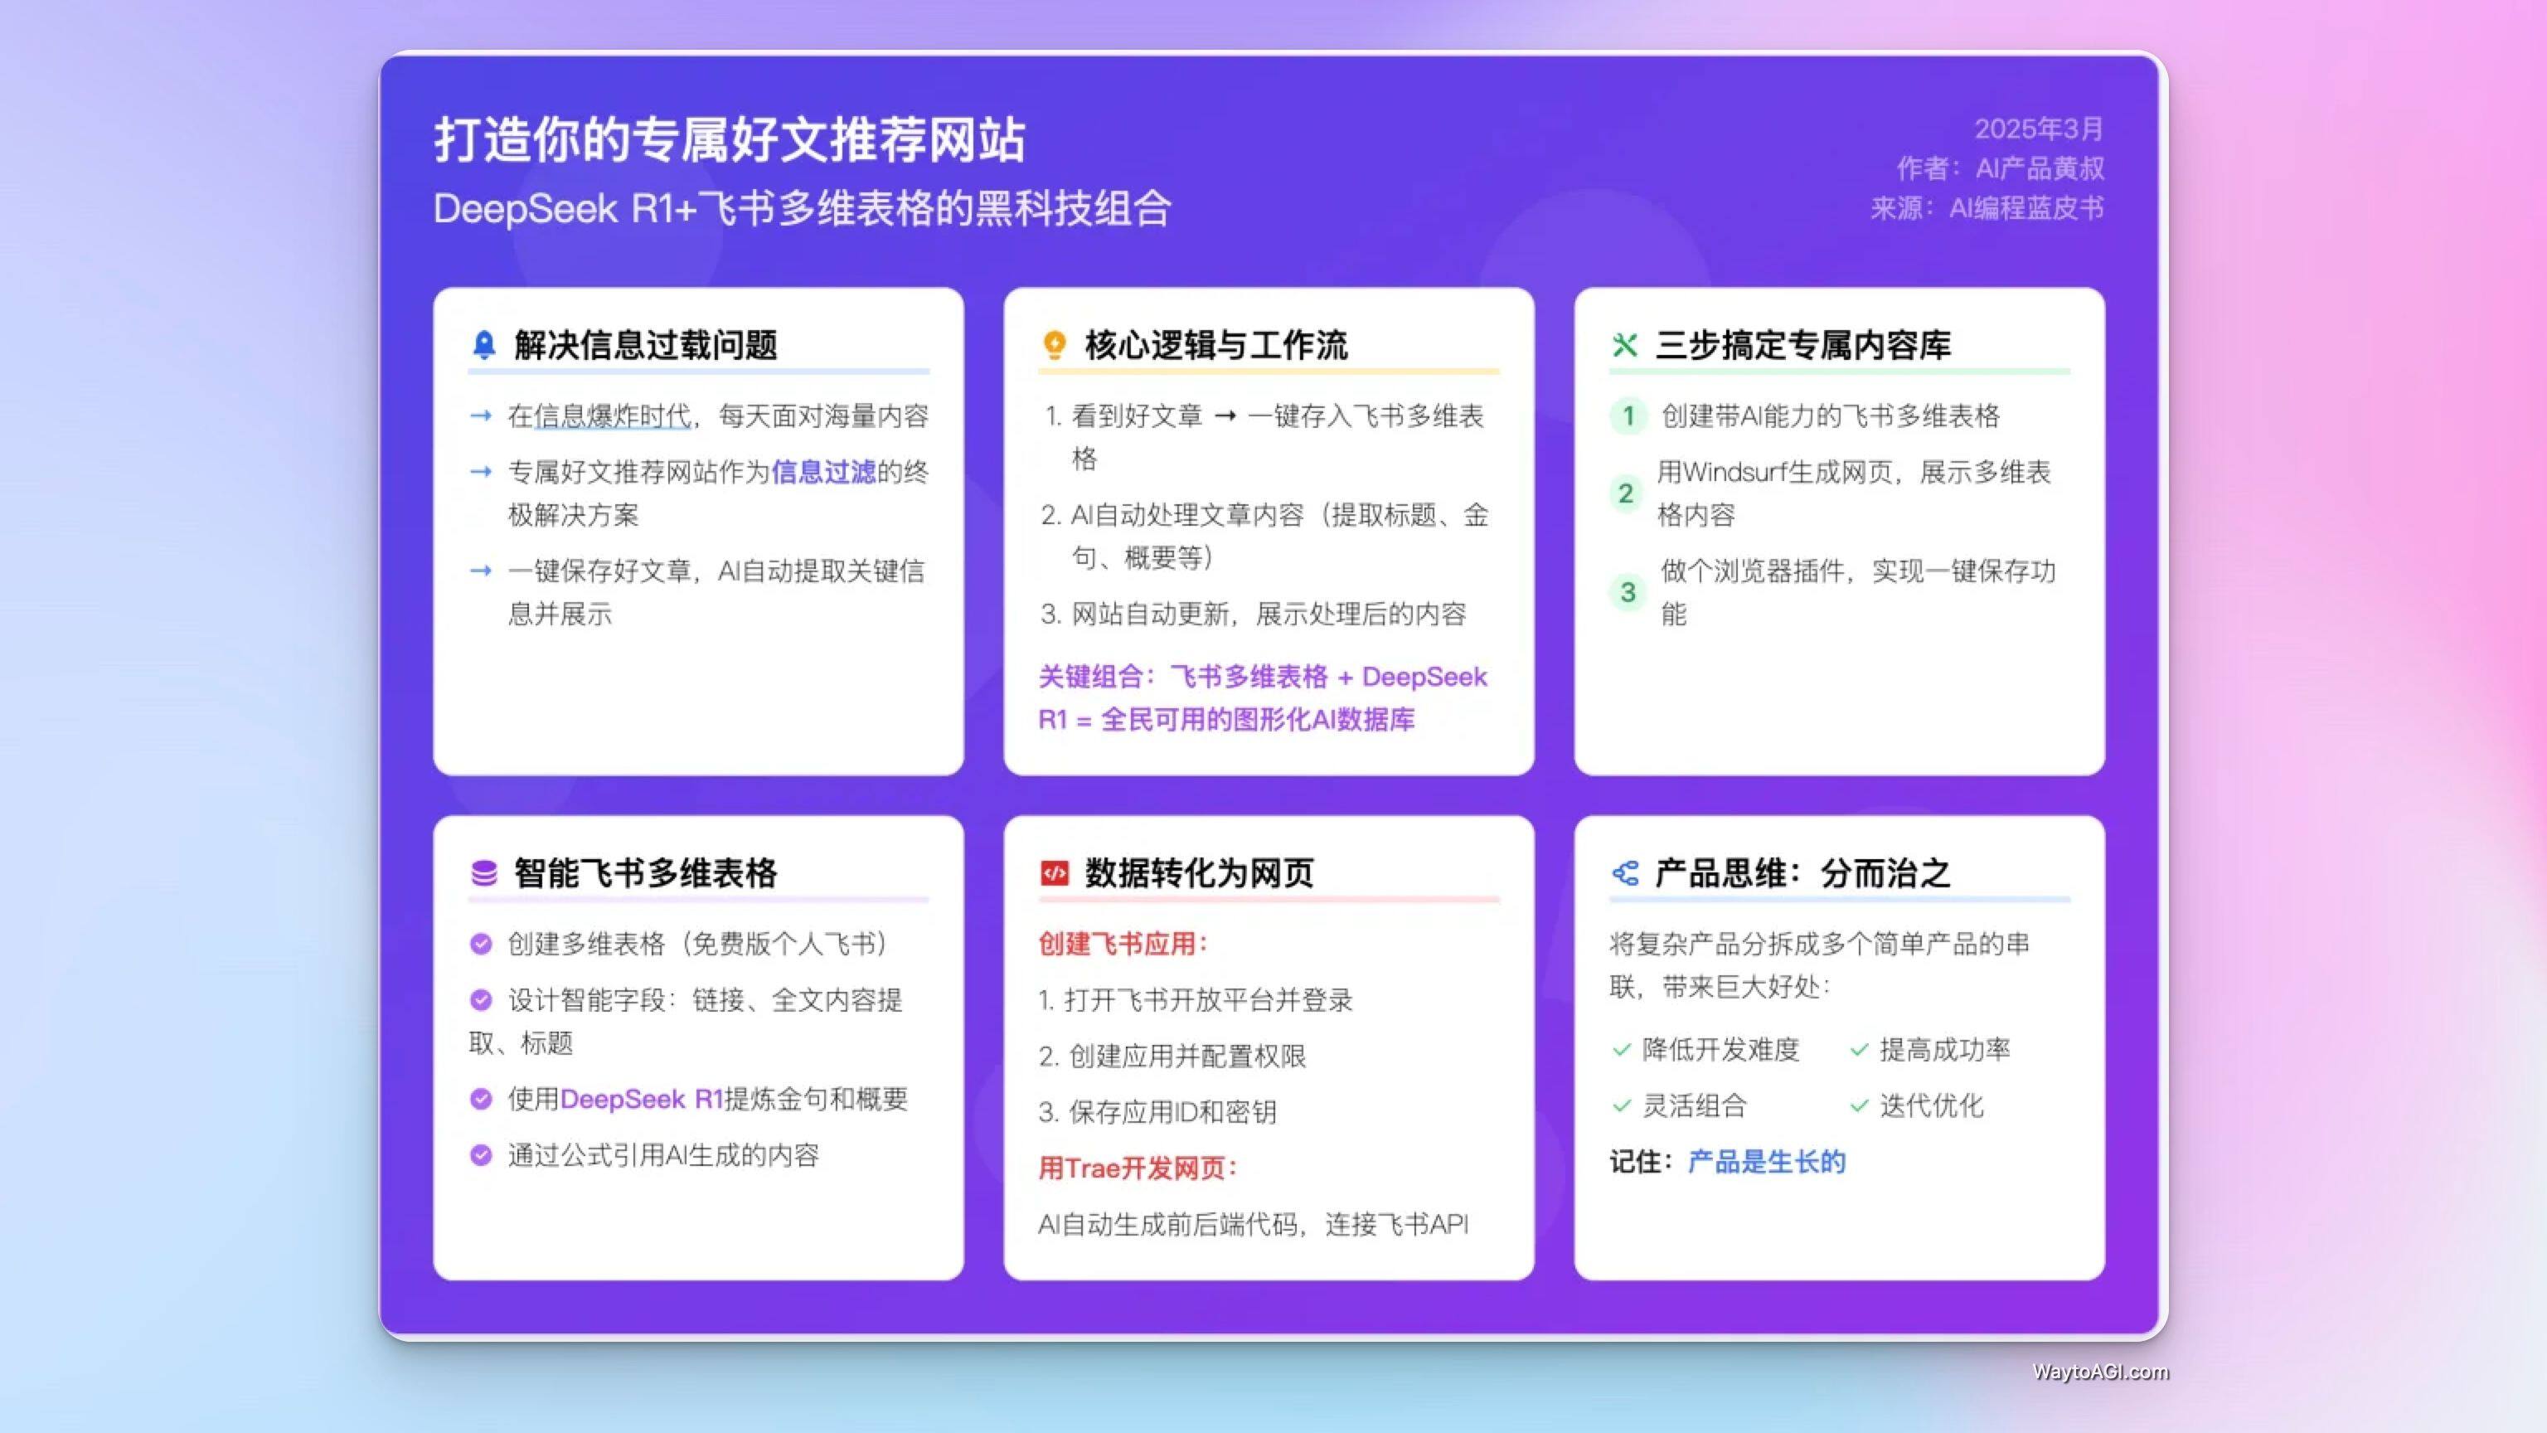Click the text 创建带AI能力的飞书多维表格
Viewport: 2547px width, 1433px height.
(x=1830, y=415)
